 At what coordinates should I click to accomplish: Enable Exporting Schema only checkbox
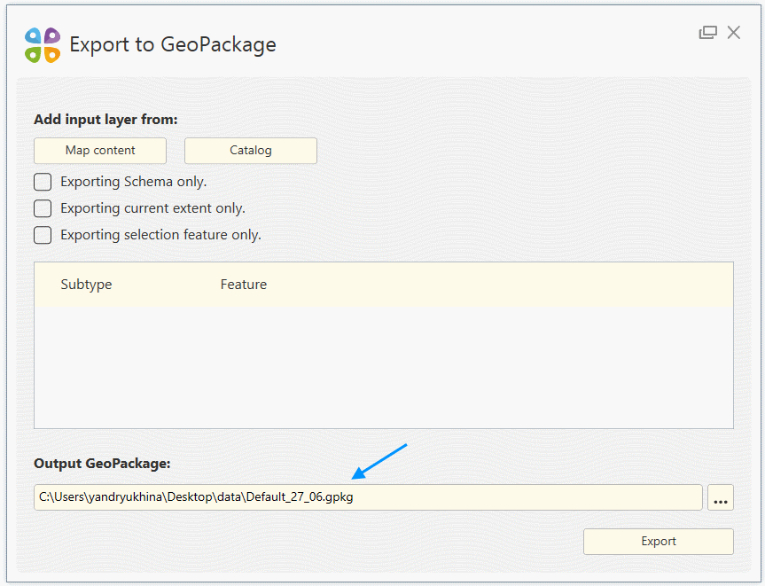43,182
